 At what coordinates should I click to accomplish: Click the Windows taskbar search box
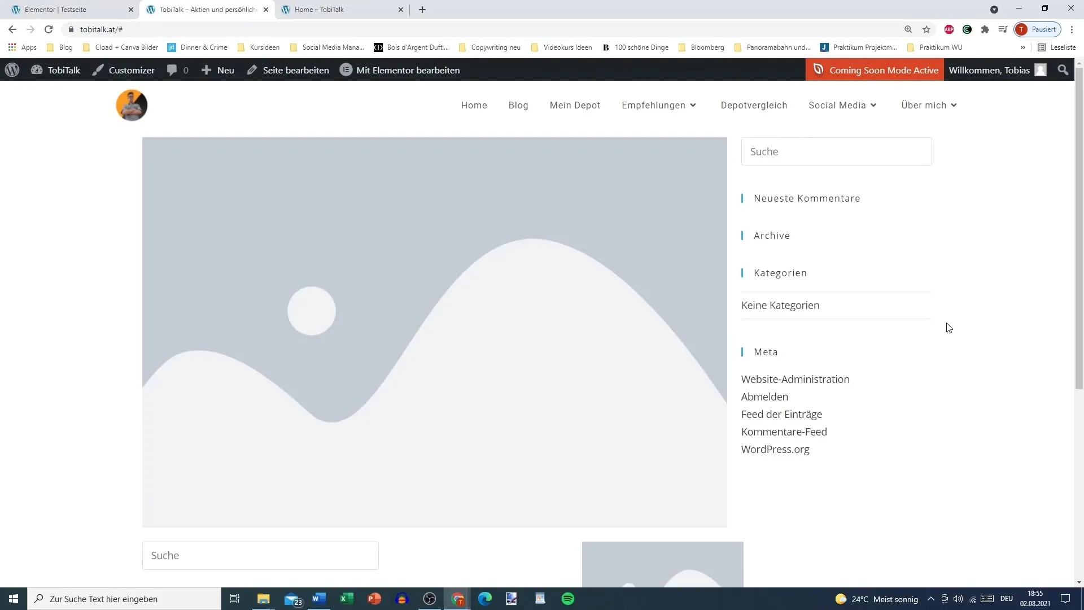pyautogui.click(x=124, y=599)
